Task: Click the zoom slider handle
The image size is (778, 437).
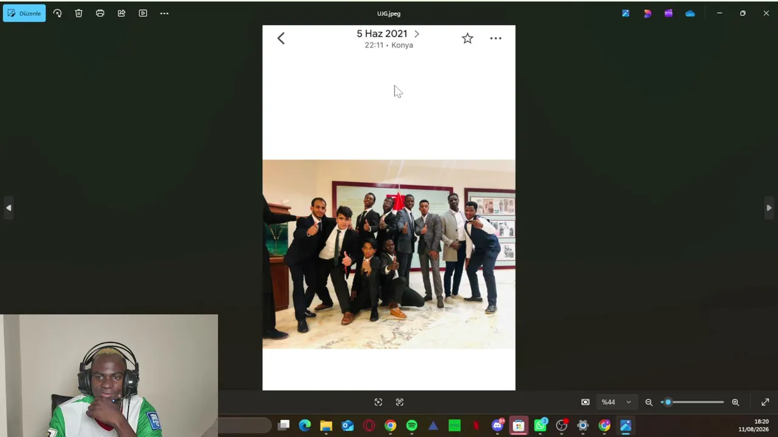Action: click(667, 402)
